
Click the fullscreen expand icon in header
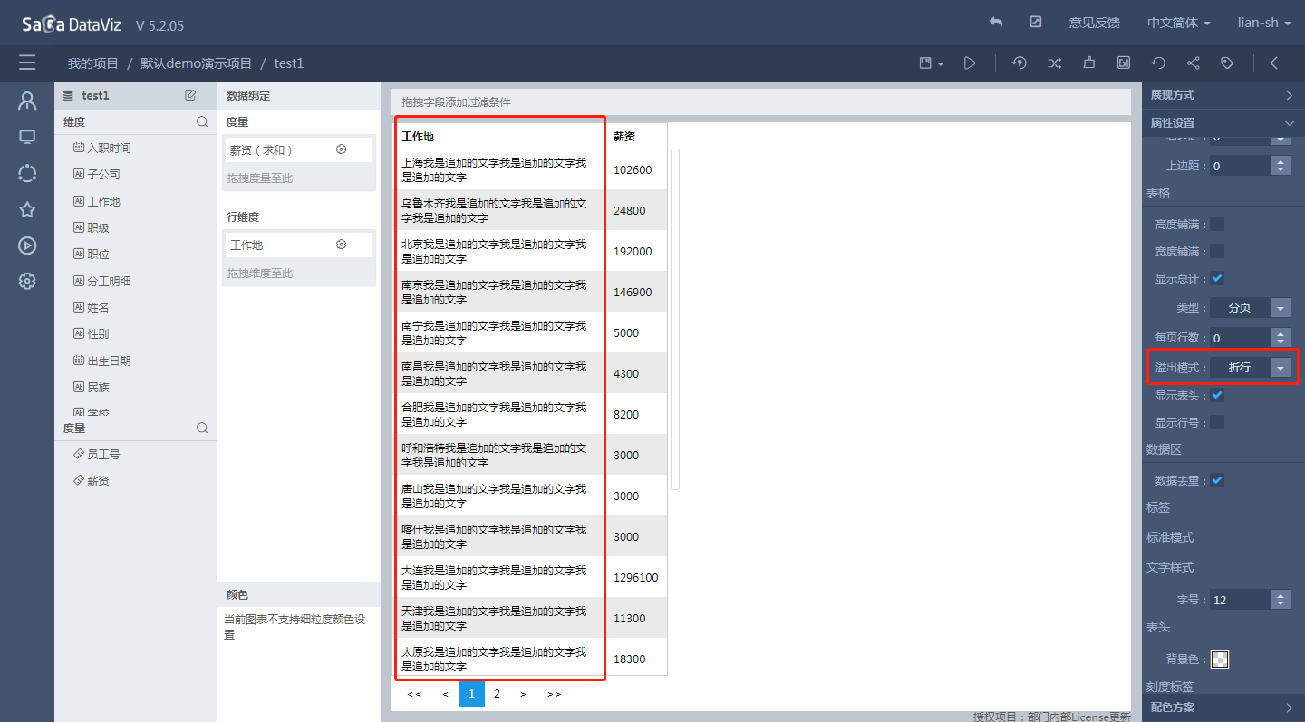1036,23
